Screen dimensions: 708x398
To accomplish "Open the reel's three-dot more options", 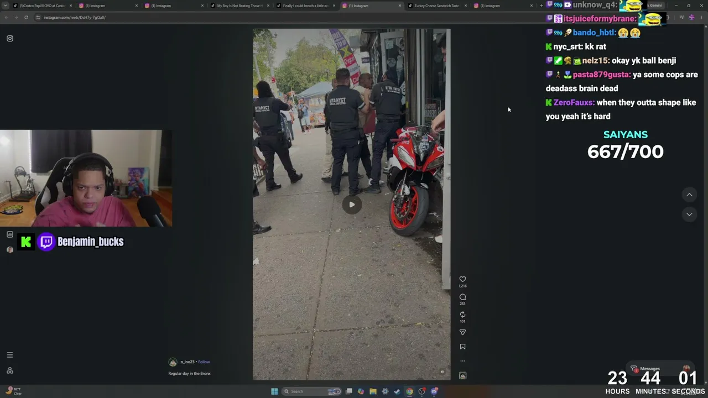I will click(462, 361).
